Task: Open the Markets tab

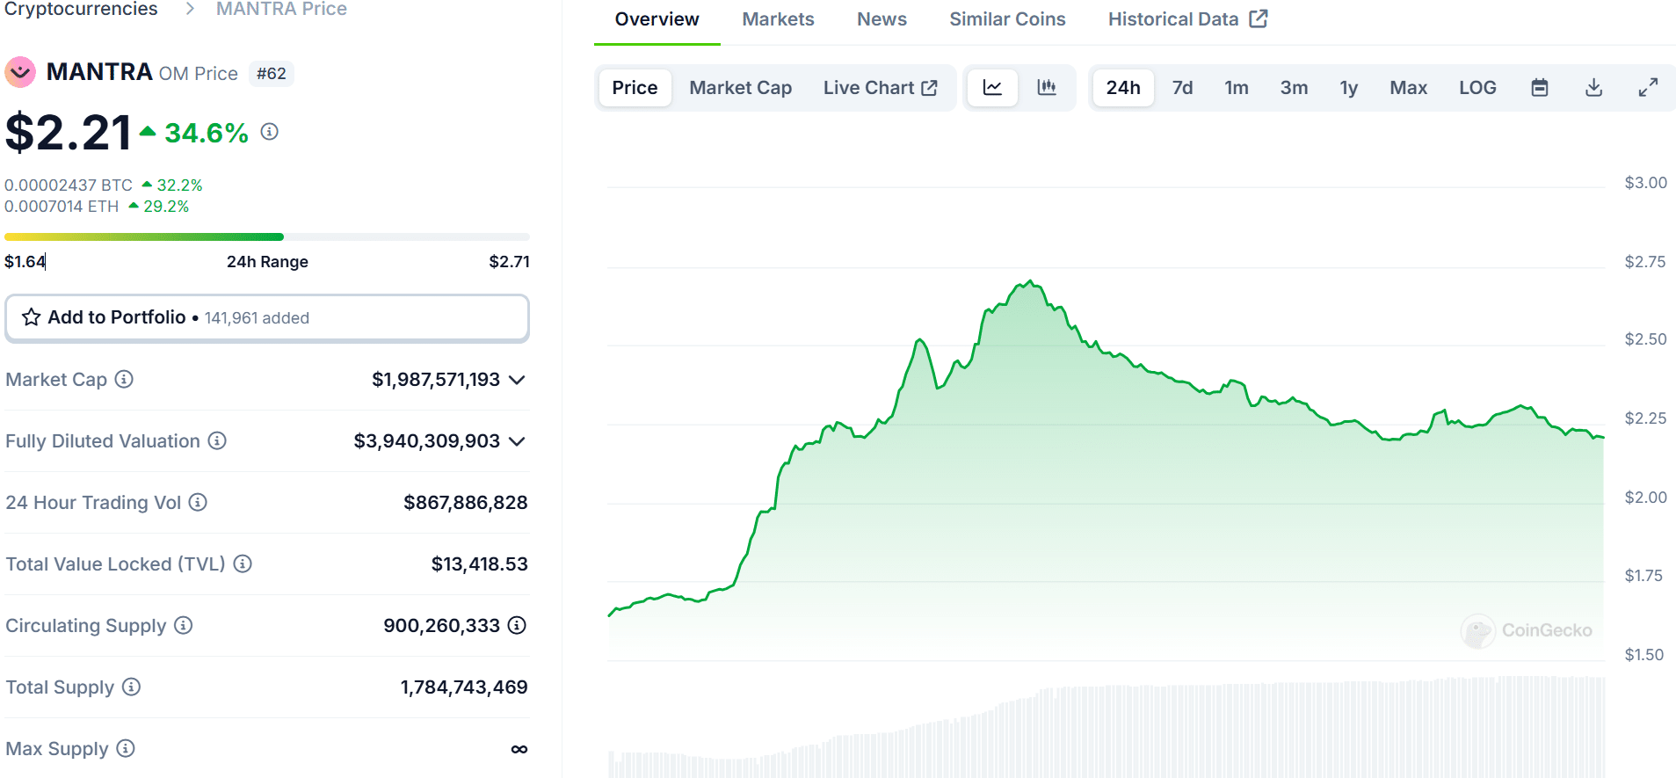Action: click(x=778, y=19)
